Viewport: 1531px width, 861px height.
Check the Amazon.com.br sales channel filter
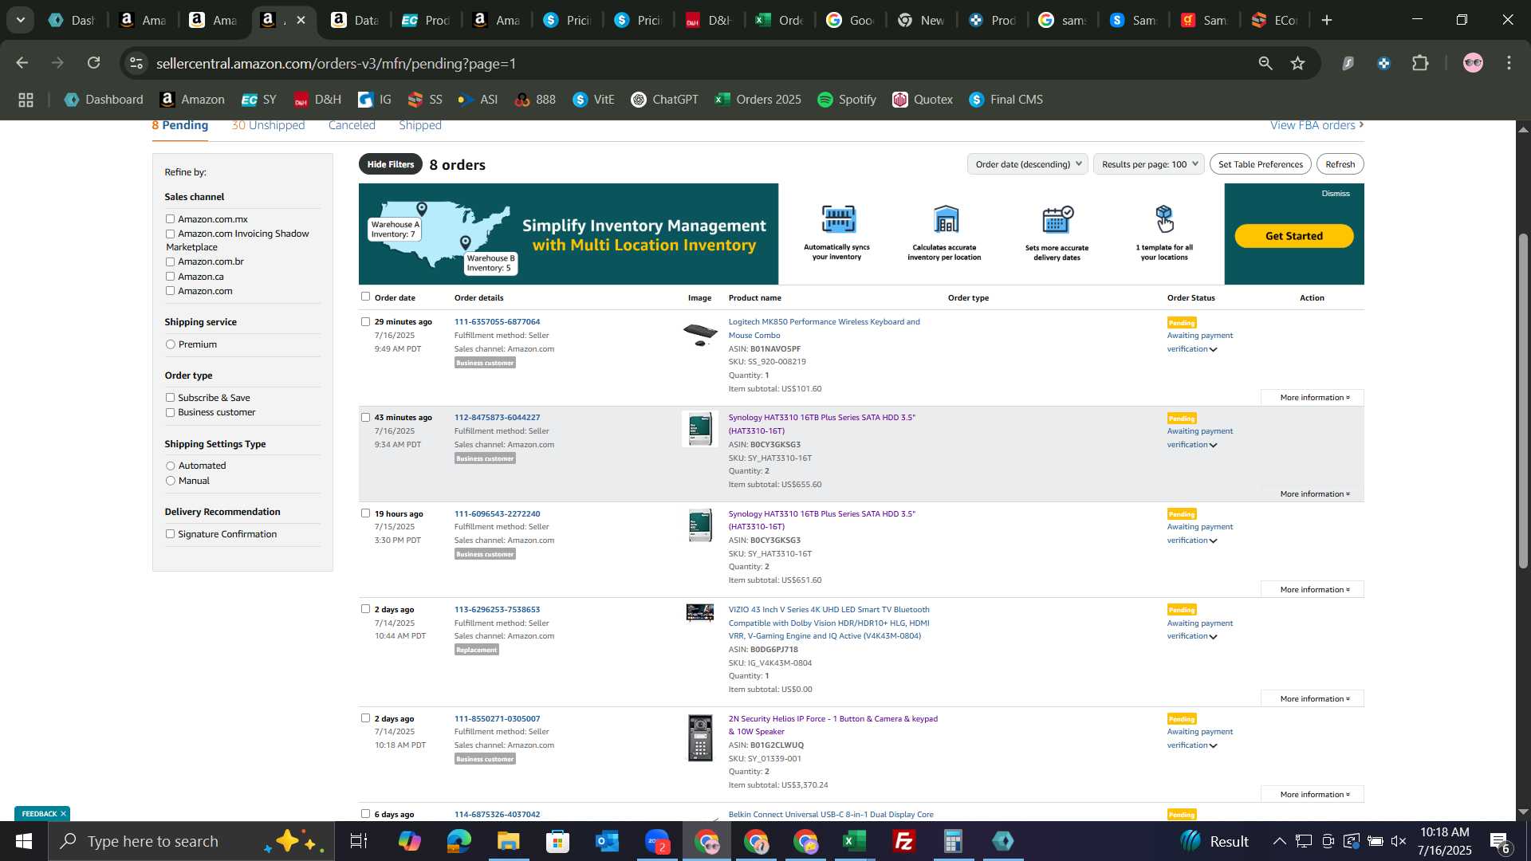tap(170, 261)
